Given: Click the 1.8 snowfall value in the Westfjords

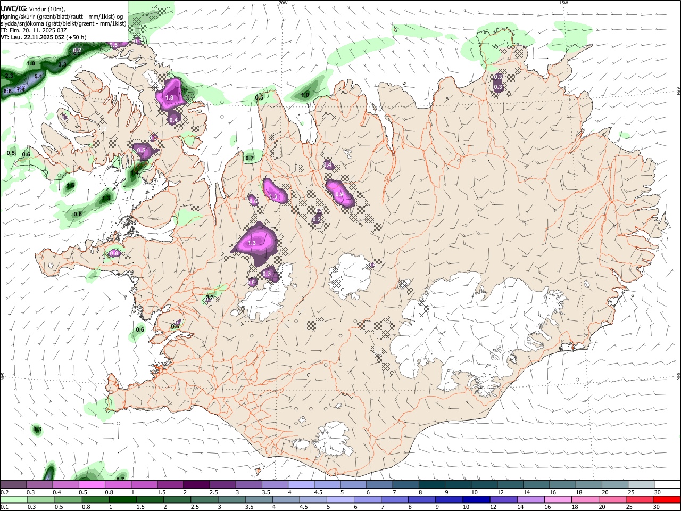Looking at the screenshot, I should coord(169,97).
